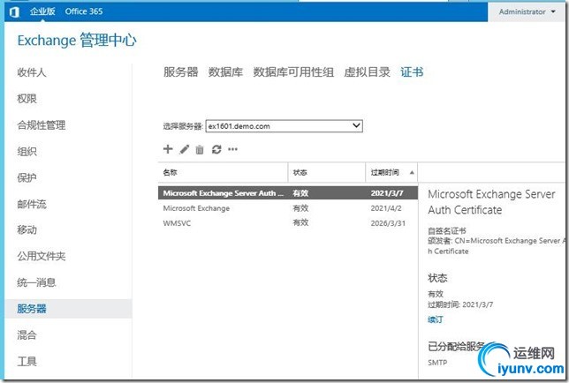Image resolution: width=569 pixels, height=383 pixels.
Task: Open 合规性管理 in sidebar
Action: point(42,125)
